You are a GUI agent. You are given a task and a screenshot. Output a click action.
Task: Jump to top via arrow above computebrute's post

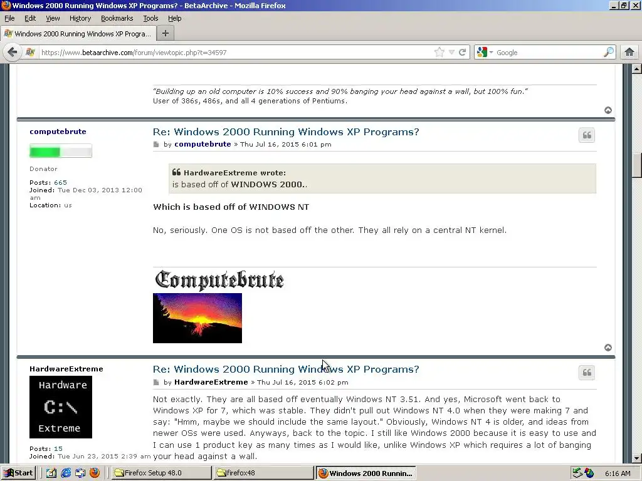click(608, 110)
